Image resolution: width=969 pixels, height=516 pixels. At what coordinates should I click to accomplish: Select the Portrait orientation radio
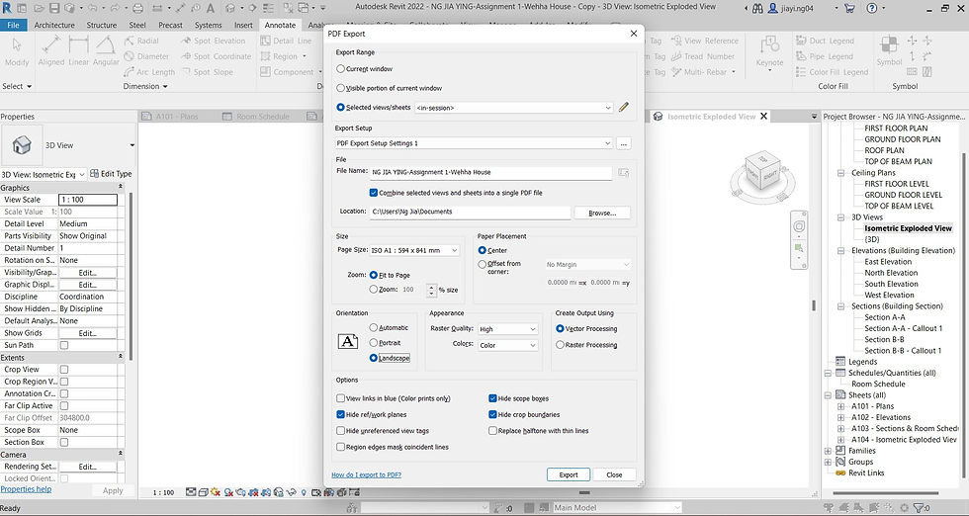tap(374, 342)
